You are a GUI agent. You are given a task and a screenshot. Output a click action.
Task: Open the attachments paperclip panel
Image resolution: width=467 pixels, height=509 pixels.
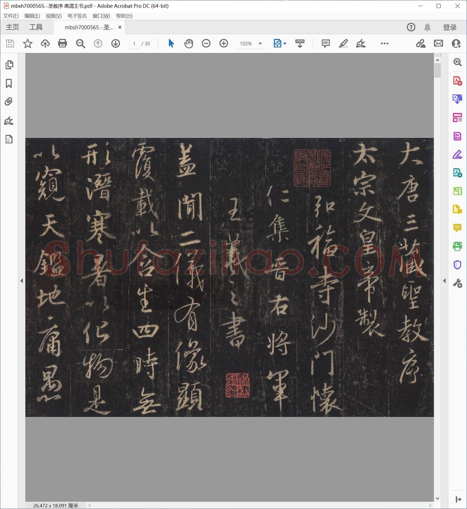(x=9, y=102)
